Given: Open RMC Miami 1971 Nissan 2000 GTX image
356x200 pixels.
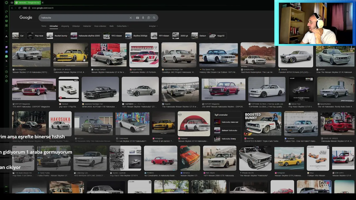Looking at the screenshot, I should click(220, 158).
